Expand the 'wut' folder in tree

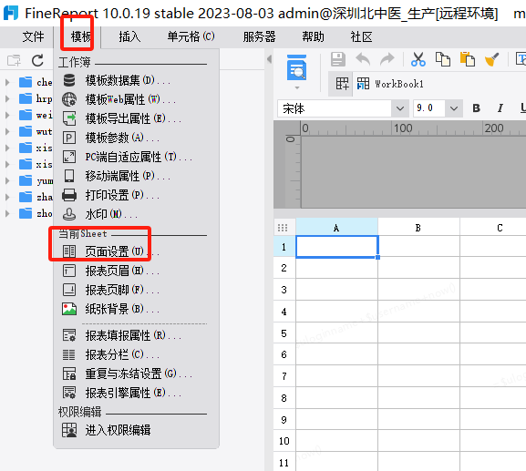click(x=7, y=131)
